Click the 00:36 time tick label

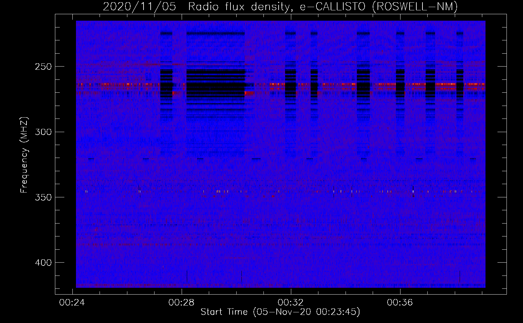click(400, 302)
